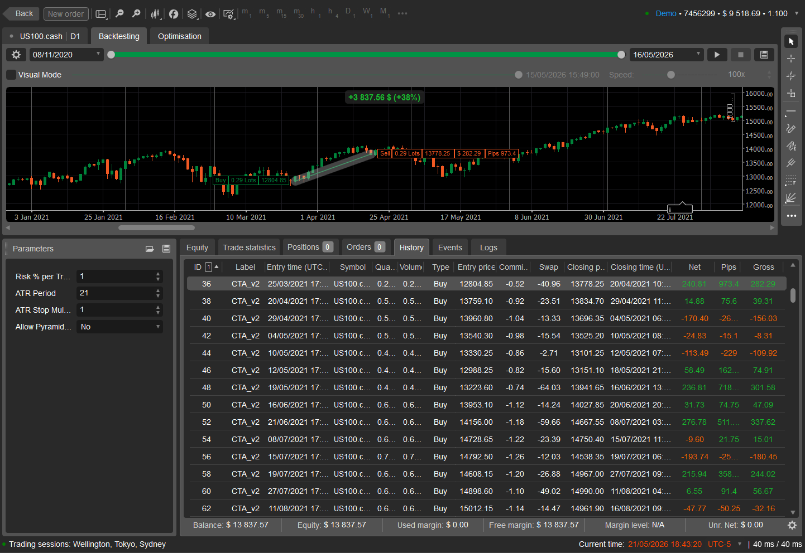Select the crosshair tool in right toolbar

pyautogui.click(x=791, y=59)
